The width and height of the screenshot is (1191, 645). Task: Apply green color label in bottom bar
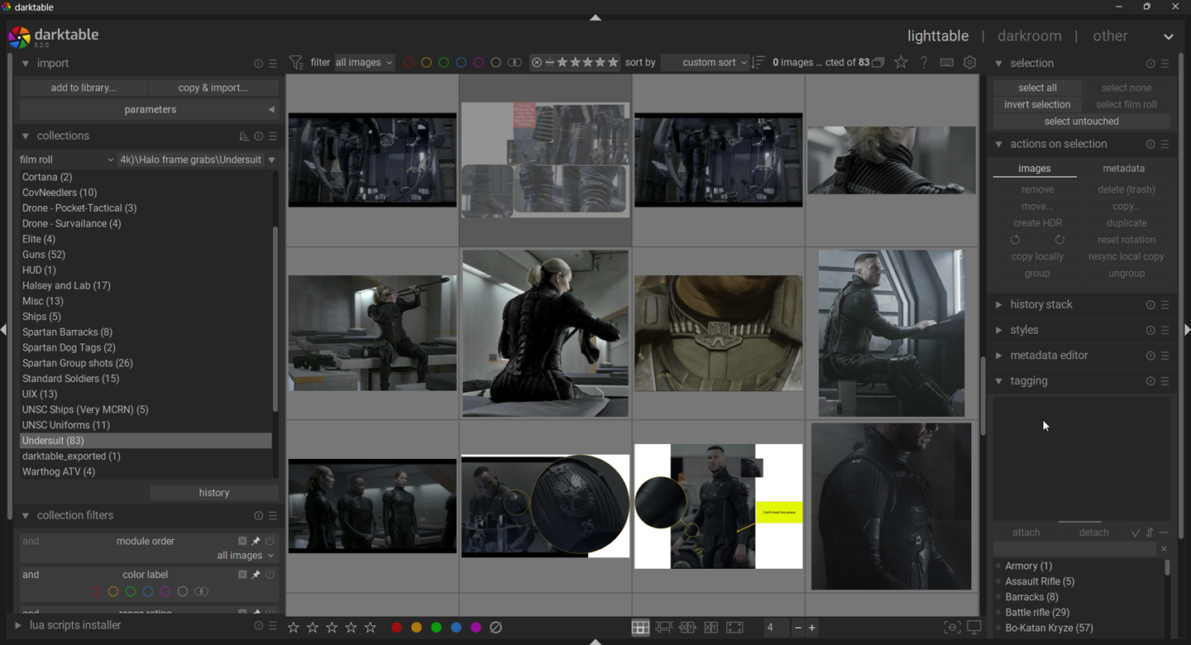(x=436, y=628)
